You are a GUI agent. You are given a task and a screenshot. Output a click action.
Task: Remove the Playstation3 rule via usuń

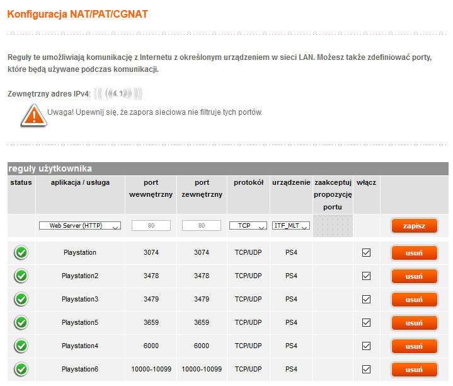click(415, 300)
